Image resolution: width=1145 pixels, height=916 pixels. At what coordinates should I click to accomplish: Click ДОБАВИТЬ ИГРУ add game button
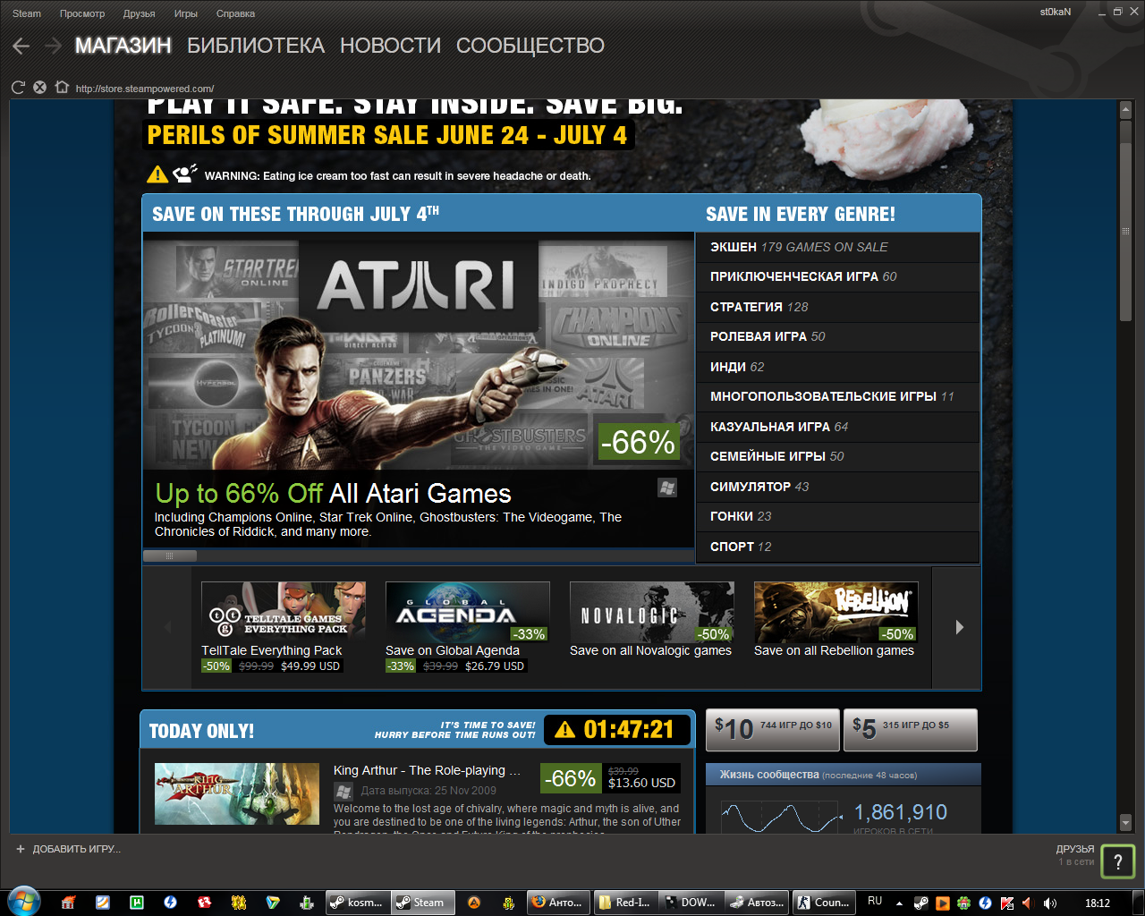pos(68,849)
